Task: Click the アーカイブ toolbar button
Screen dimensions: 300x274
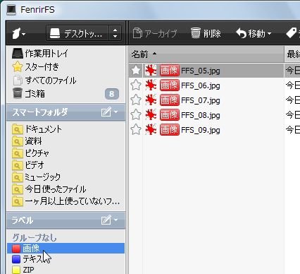Action: [155, 33]
